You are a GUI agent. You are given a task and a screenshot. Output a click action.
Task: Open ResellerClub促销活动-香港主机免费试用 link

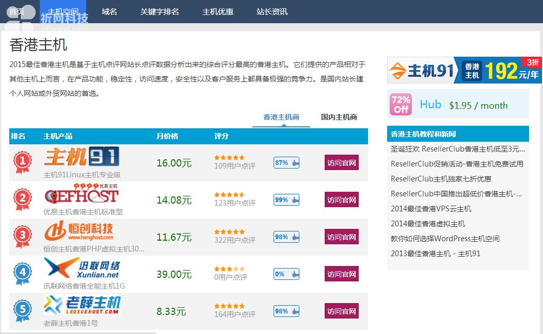click(x=457, y=164)
